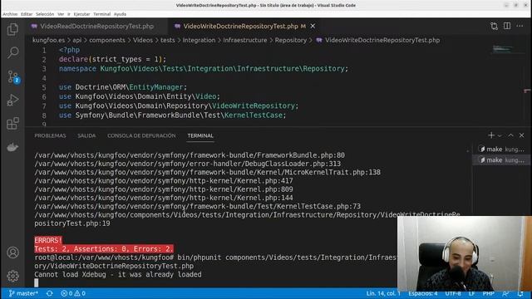Open the Manage gear icon
532x299 pixels.
click(x=12, y=276)
